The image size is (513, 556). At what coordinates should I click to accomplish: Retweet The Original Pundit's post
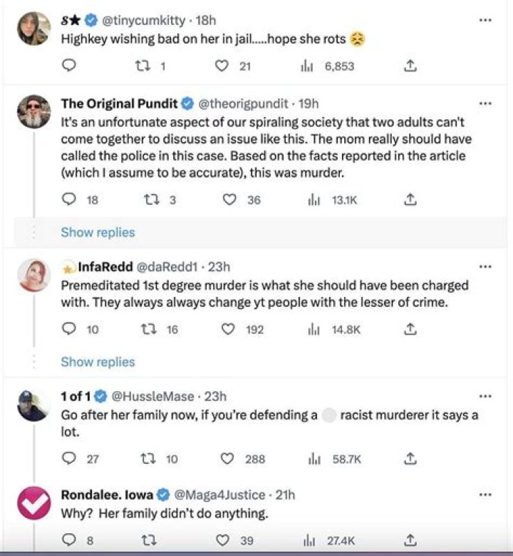pos(150,200)
